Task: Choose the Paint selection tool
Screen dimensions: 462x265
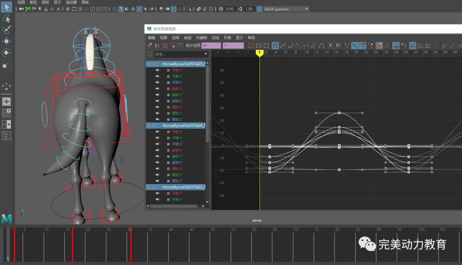Action: click(x=6, y=30)
